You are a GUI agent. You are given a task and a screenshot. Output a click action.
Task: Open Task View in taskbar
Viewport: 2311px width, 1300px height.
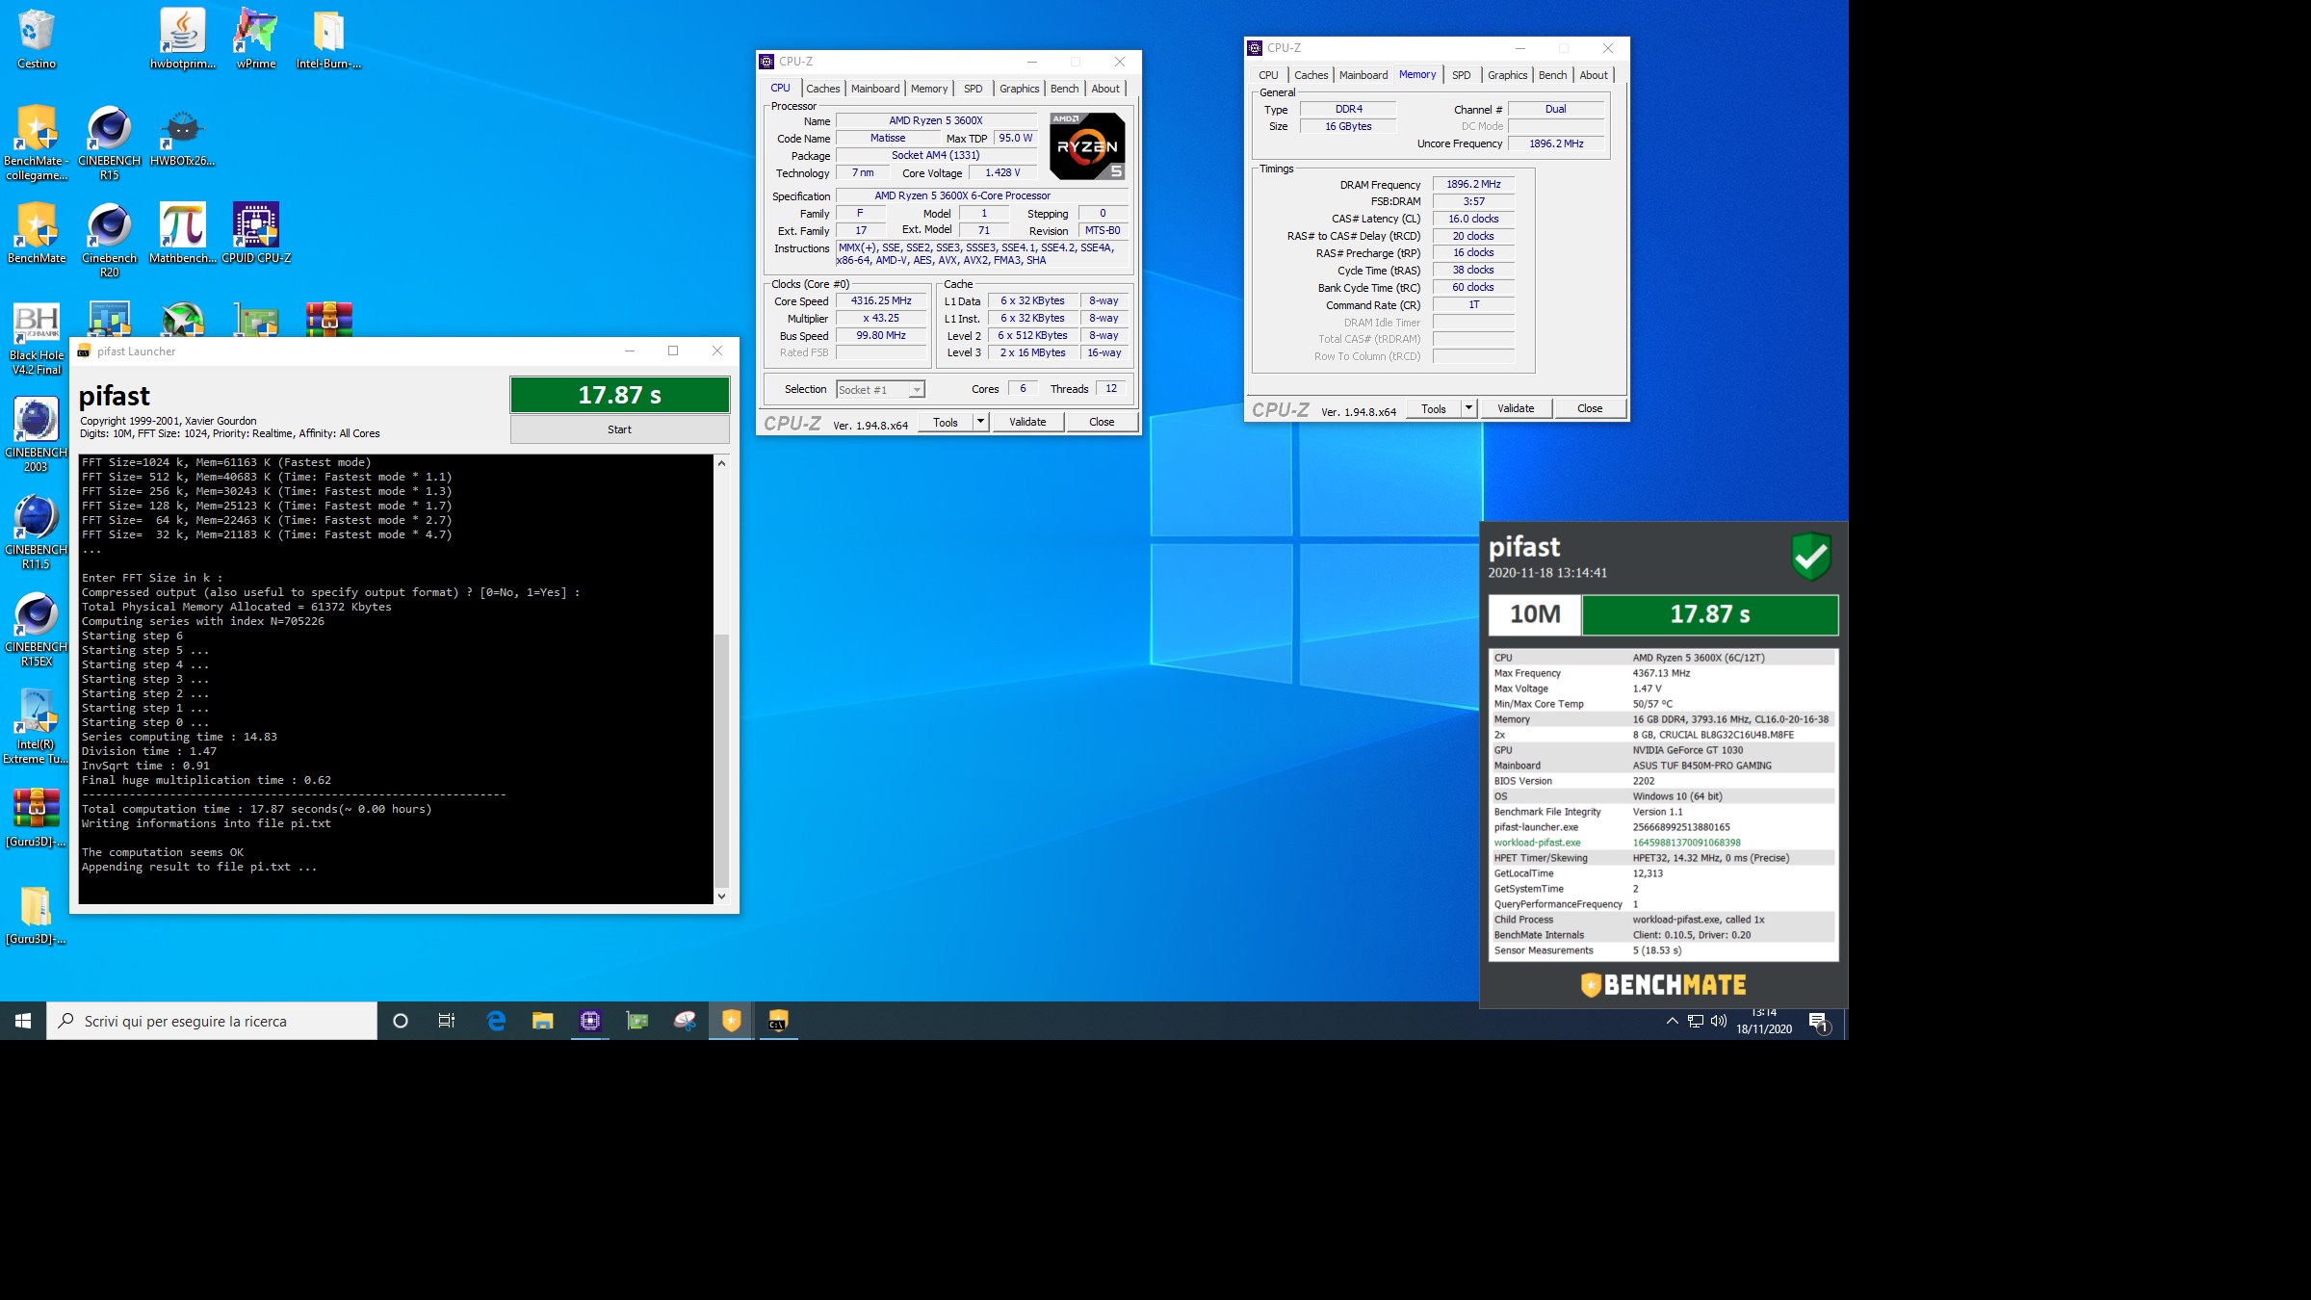pyautogui.click(x=447, y=1021)
